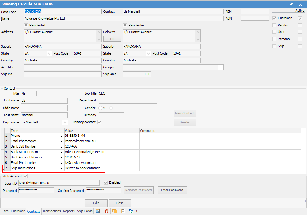Expand the Ship Instructions type dropdown
307x215 pixels.
(62, 168)
